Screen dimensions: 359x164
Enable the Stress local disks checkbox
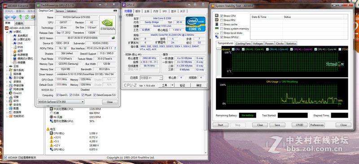pyautogui.click(x=221, y=33)
